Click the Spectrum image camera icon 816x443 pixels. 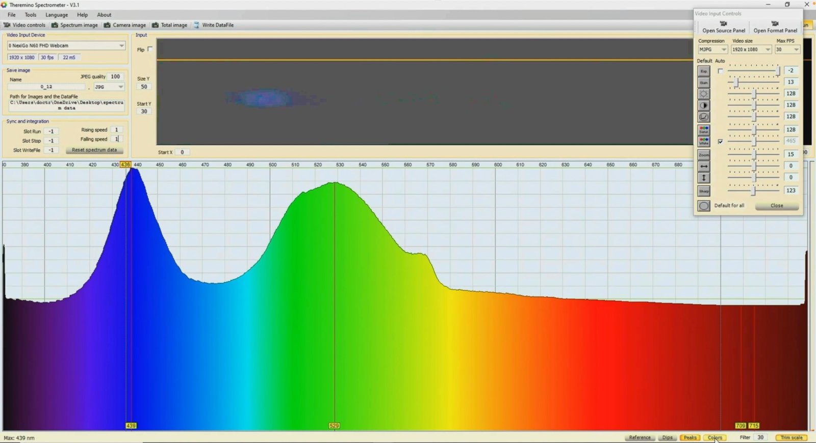[x=55, y=25]
